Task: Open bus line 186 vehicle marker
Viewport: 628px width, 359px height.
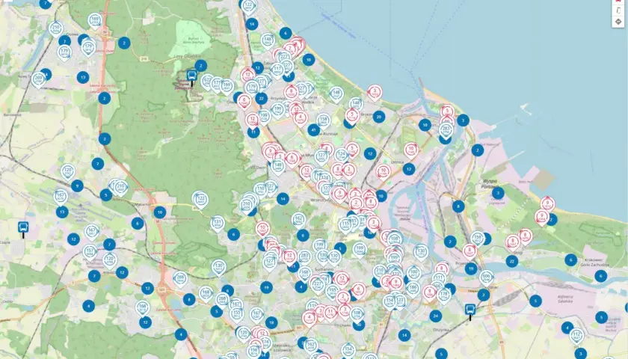Action: click(413, 289)
